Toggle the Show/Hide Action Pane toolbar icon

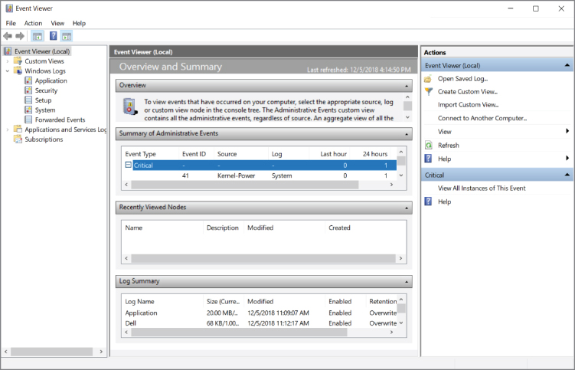[x=67, y=36]
